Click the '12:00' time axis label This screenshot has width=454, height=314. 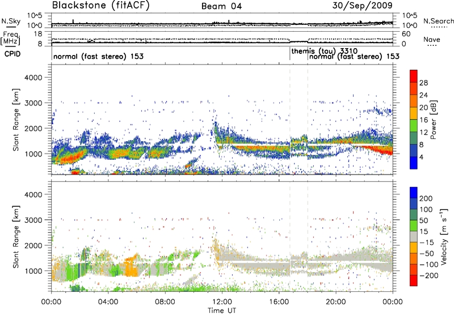coord(222,302)
